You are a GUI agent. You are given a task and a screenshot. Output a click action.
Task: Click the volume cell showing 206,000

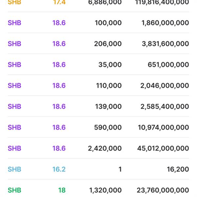point(108,44)
